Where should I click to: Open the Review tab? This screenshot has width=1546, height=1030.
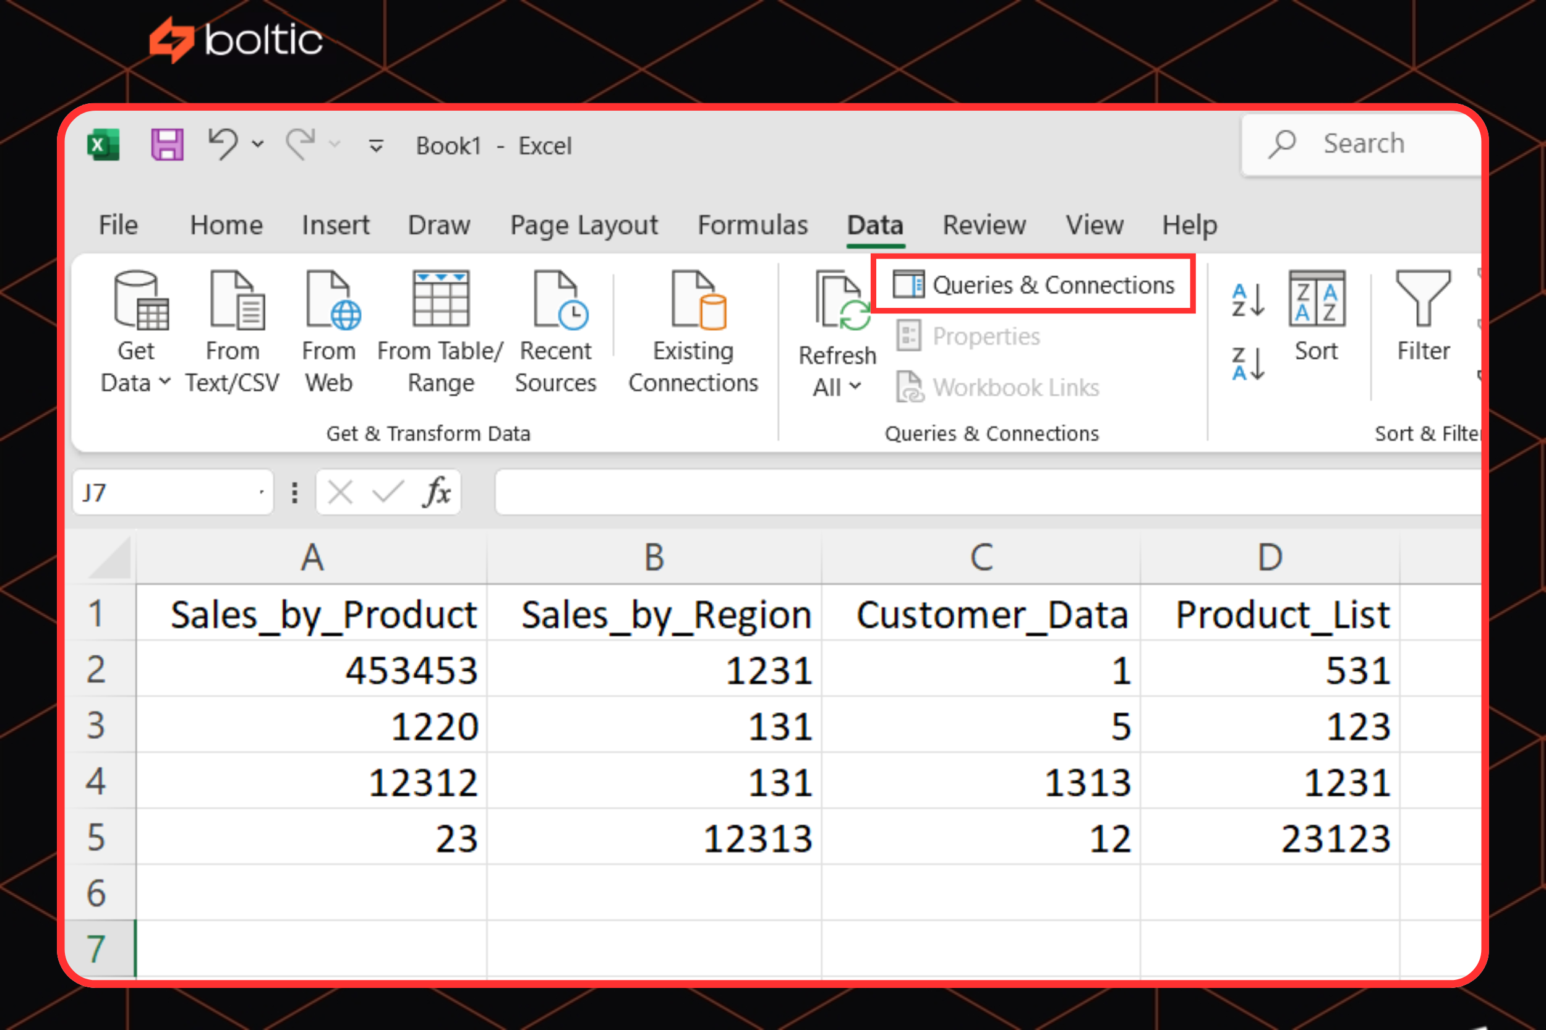click(984, 225)
